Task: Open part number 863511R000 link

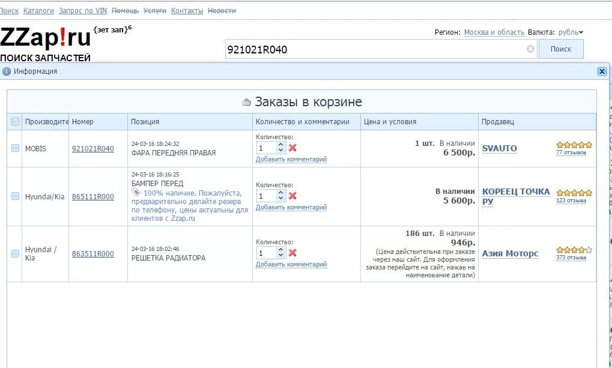Action: tap(93, 254)
